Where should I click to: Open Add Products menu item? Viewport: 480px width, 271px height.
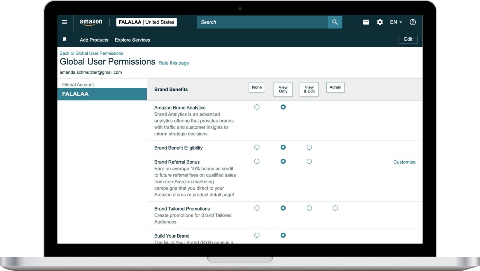94,40
